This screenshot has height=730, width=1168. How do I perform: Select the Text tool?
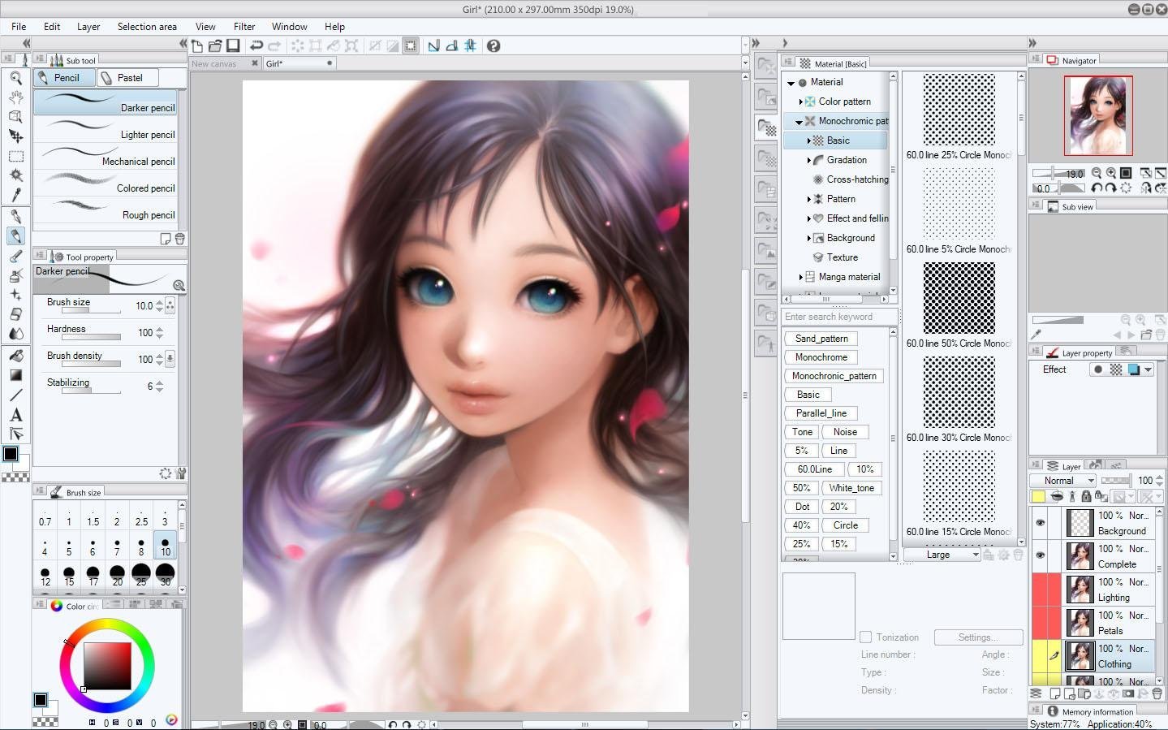15,414
